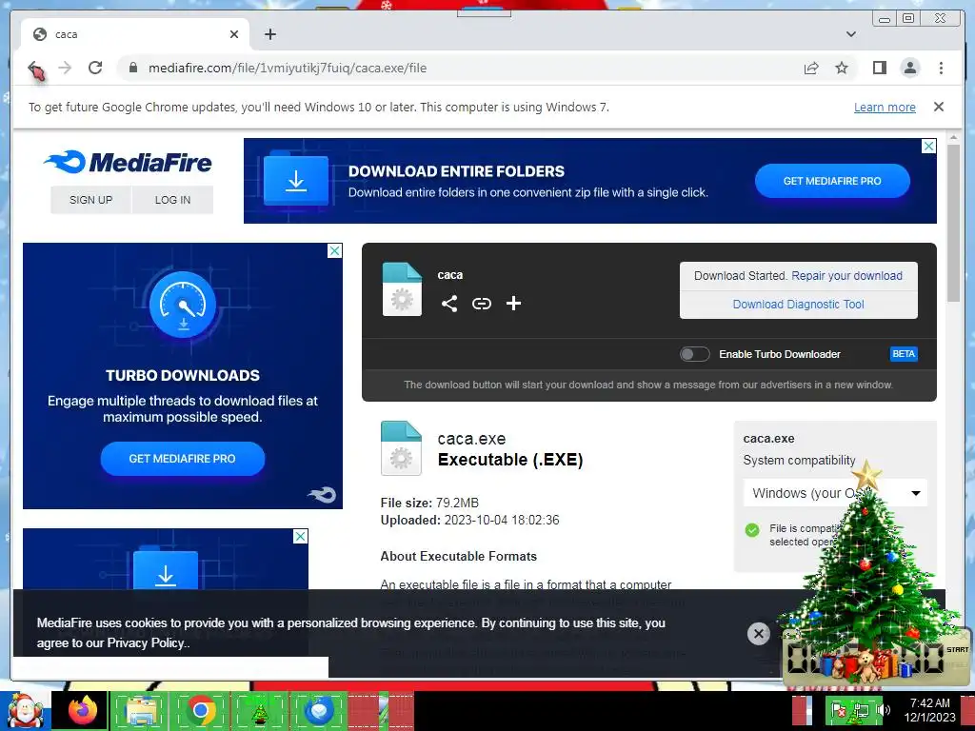Open the Santa Start button
The height and width of the screenshot is (731, 975).
point(25,710)
